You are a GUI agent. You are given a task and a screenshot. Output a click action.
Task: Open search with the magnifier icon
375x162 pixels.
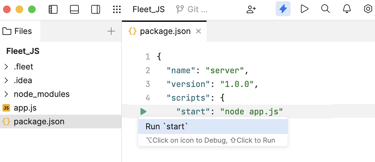tap(325, 9)
